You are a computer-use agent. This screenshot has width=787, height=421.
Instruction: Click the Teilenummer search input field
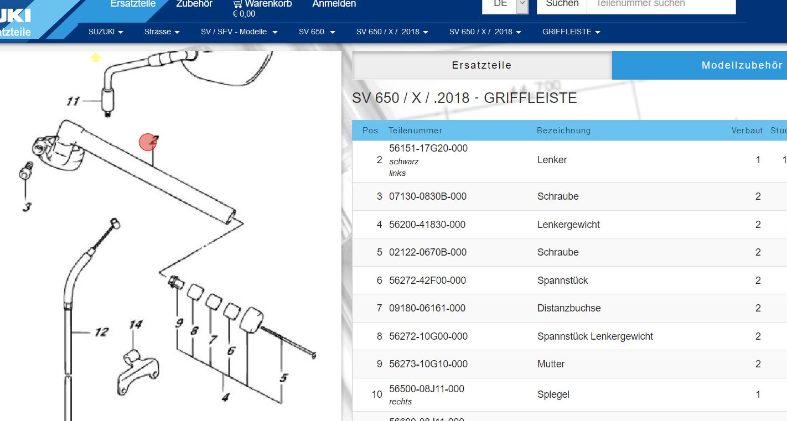(x=661, y=4)
